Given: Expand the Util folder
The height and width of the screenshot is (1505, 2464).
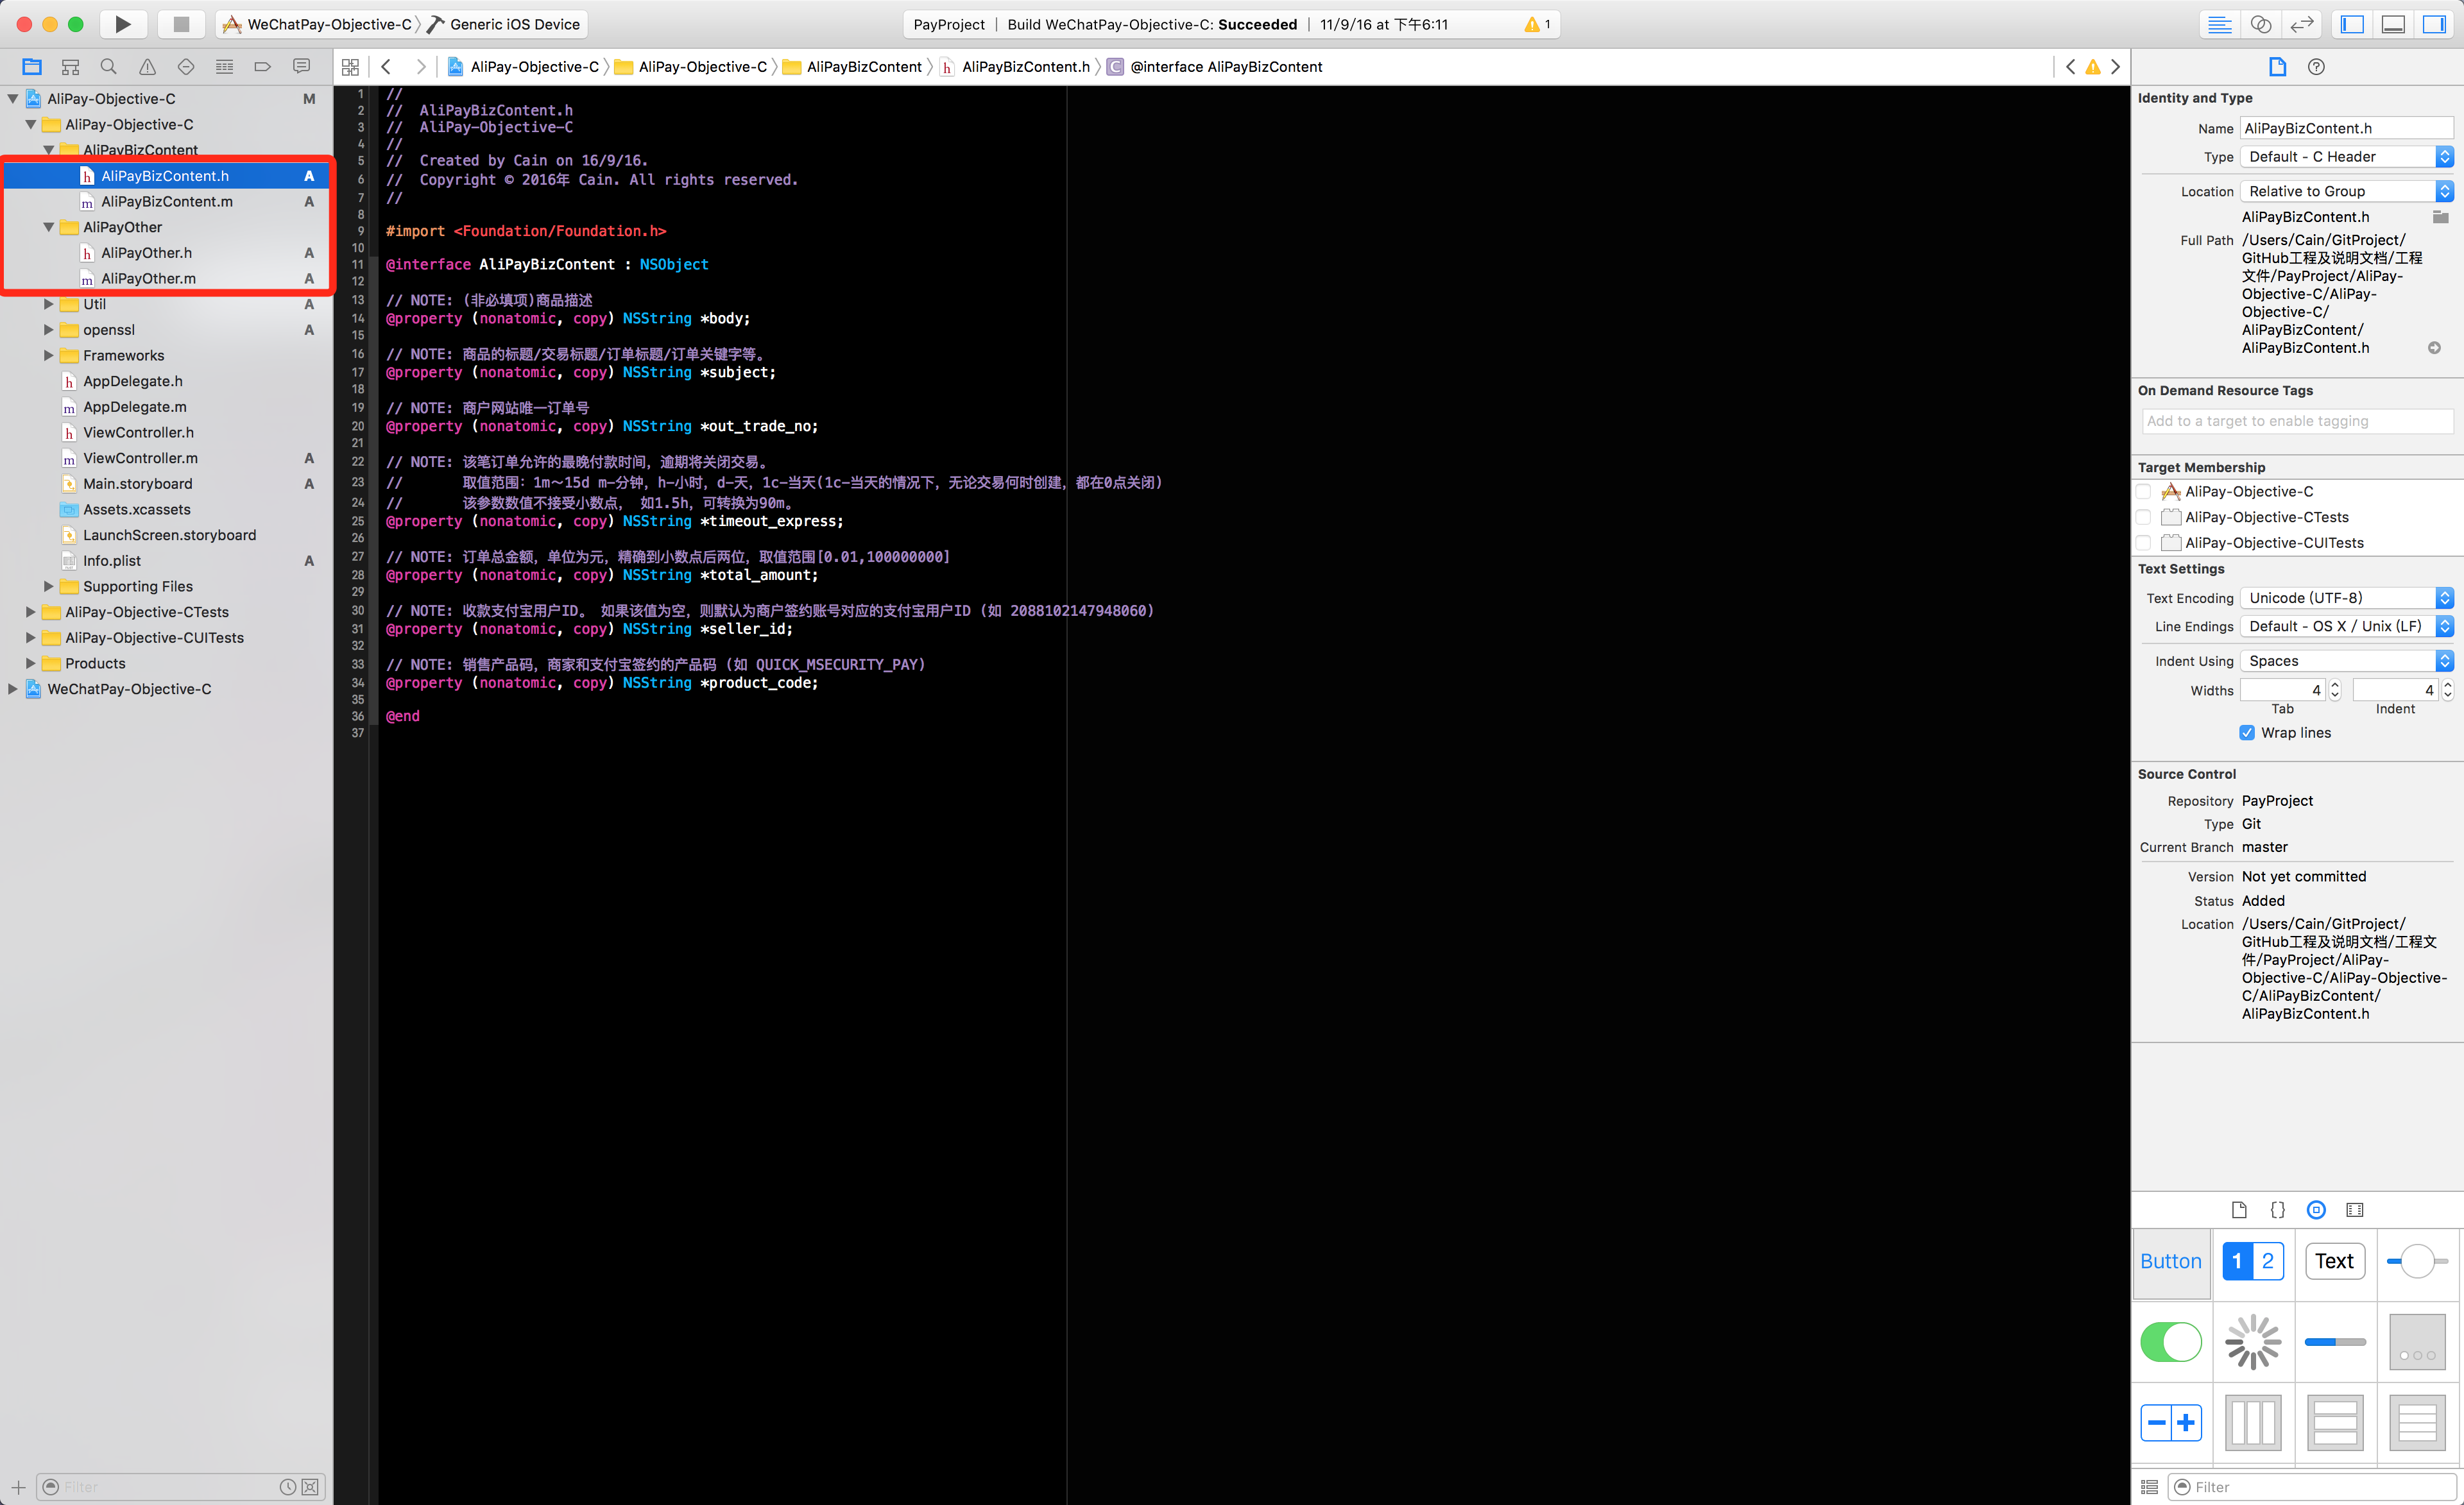Looking at the screenshot, I should [48, 304].
